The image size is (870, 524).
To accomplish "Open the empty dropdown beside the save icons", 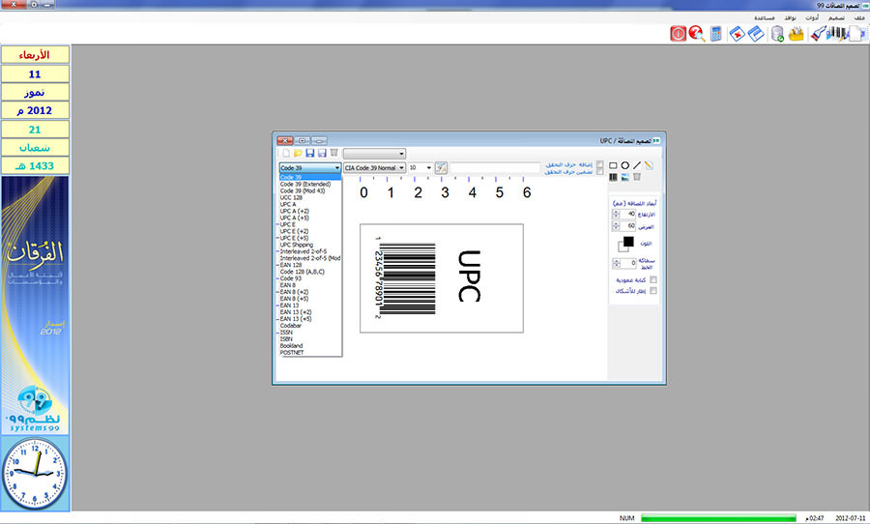I will point(374,153).
